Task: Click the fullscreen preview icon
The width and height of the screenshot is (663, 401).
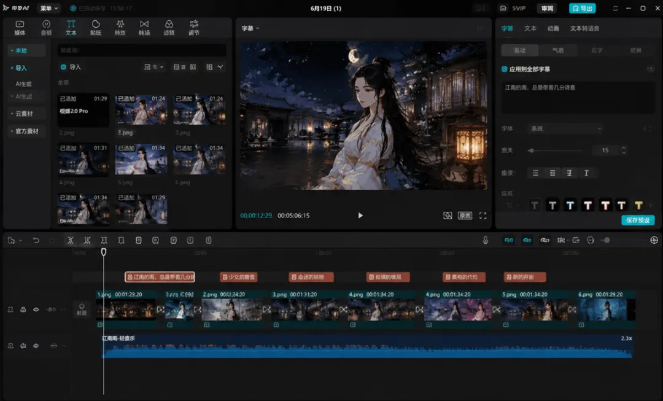Action: point(483,216)
